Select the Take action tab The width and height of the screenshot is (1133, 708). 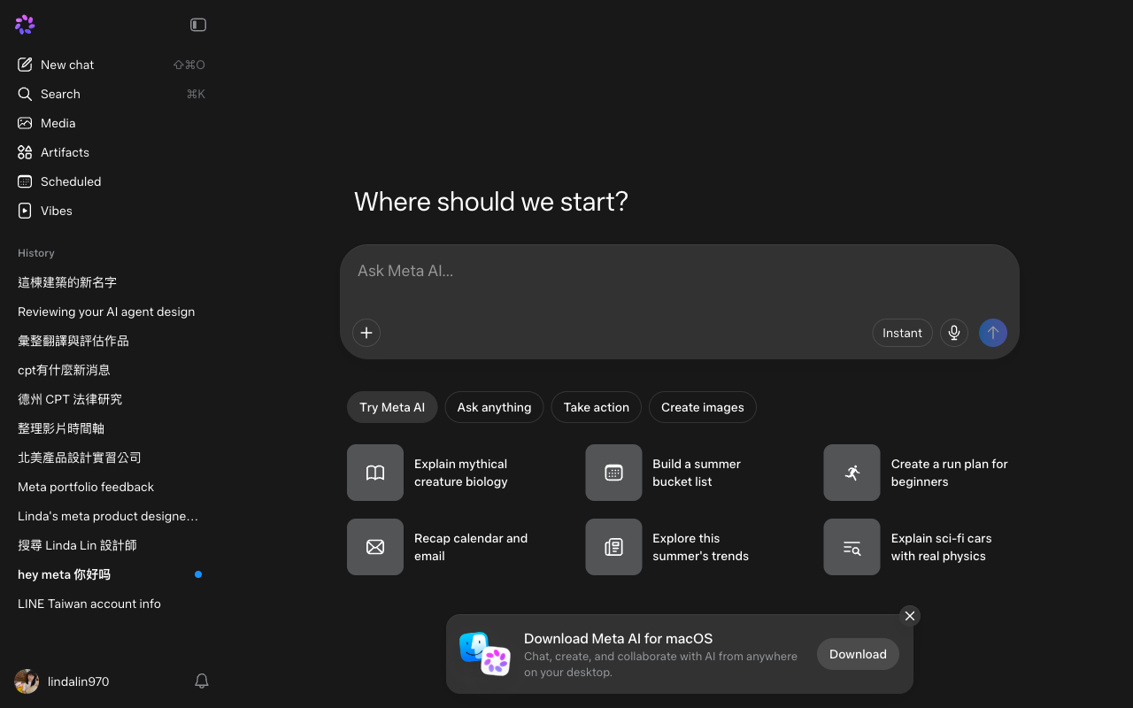[597, 407]
